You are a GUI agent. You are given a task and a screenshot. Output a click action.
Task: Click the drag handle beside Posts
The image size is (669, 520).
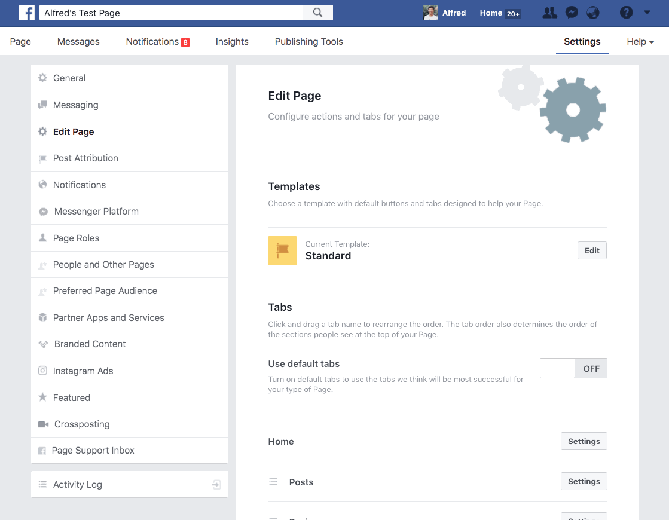pyautogui.click(x=273, y=482)
